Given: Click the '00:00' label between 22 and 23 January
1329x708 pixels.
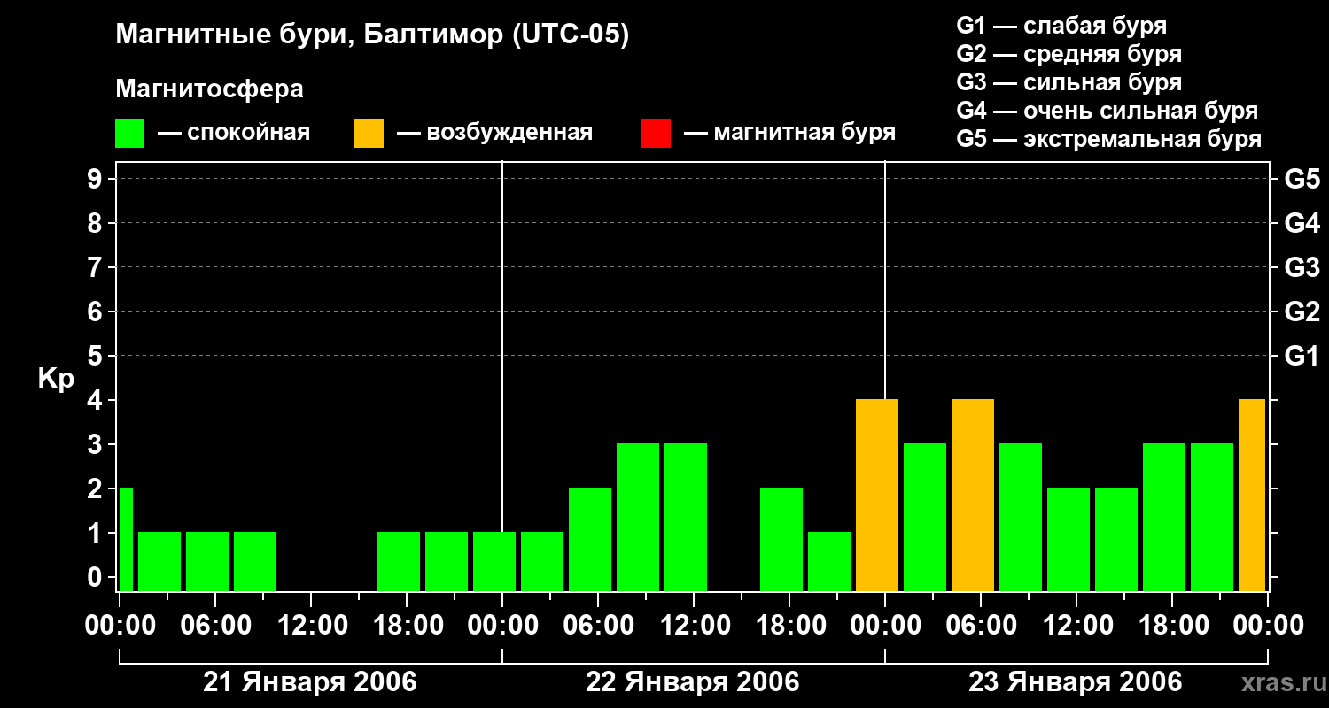Looking at the screenshot, I should click(x=885, y=625).
